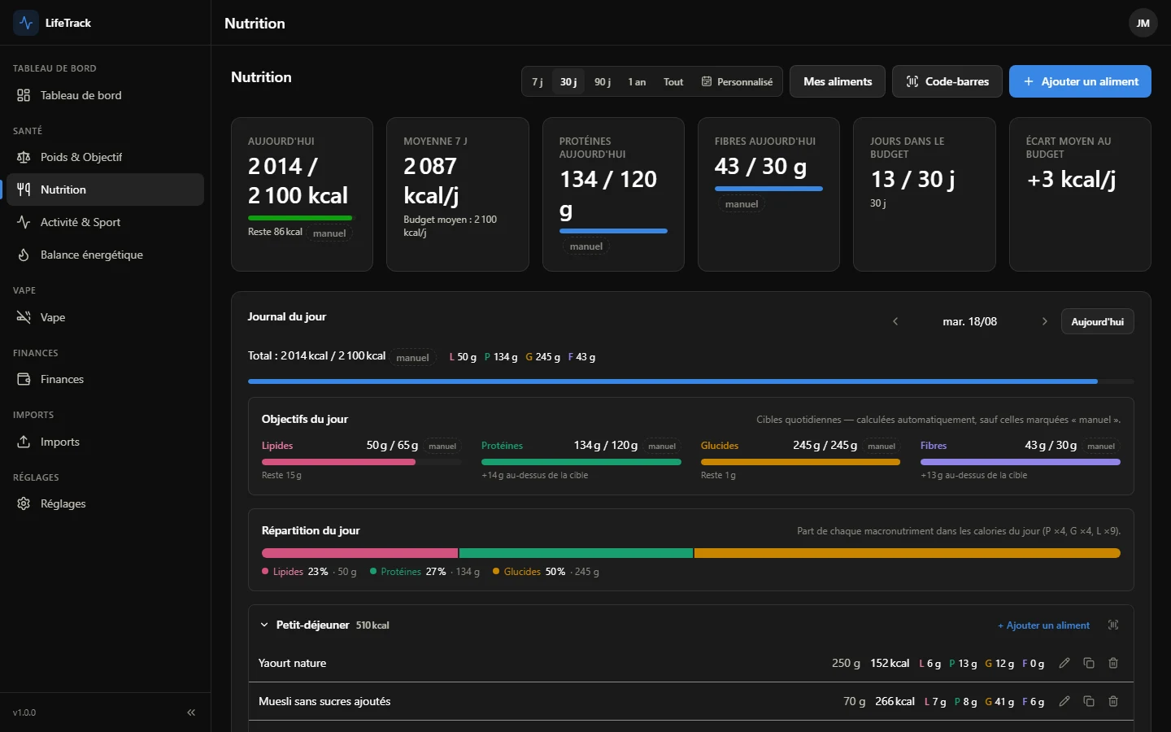Collapse the sidebar with double chevron

click(x=191, y=712)
